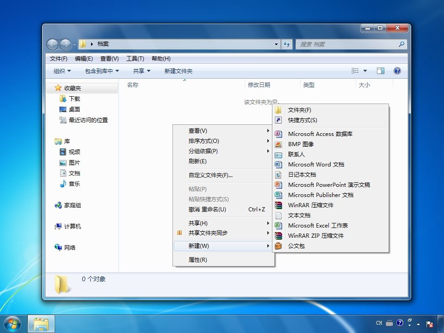Click the folder icon beside 文件夹(F)
The image size is (444, 333).
point(278,110)
